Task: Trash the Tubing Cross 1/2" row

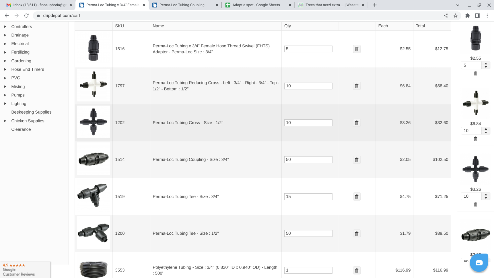Action: (356, 123)
